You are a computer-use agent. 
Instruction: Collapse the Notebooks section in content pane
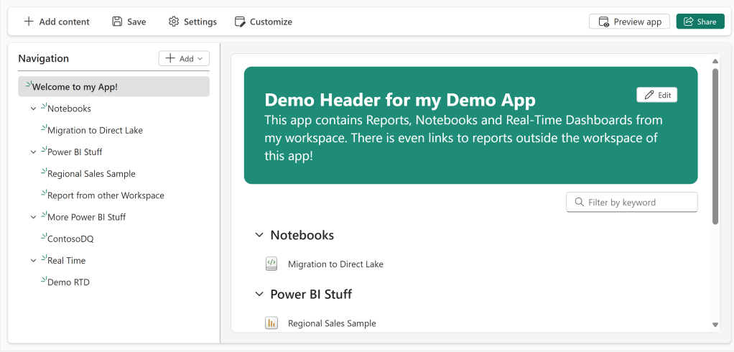259,235
